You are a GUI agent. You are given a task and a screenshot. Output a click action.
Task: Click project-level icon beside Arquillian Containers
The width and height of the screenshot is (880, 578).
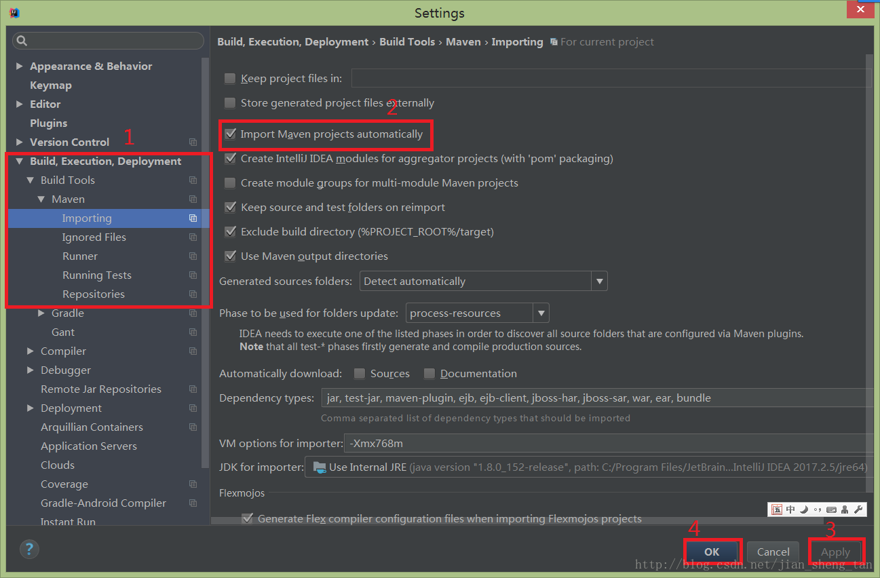pos(193,427)
